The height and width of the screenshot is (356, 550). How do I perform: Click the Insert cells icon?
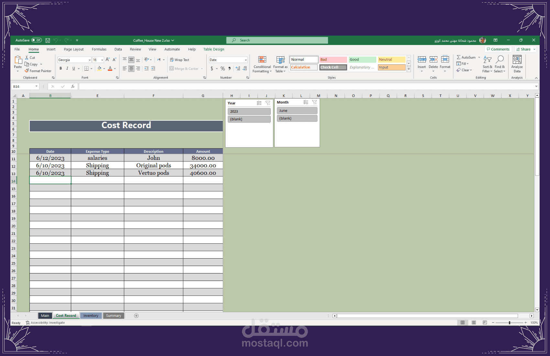pyautogui.click(x=422, y=60)
